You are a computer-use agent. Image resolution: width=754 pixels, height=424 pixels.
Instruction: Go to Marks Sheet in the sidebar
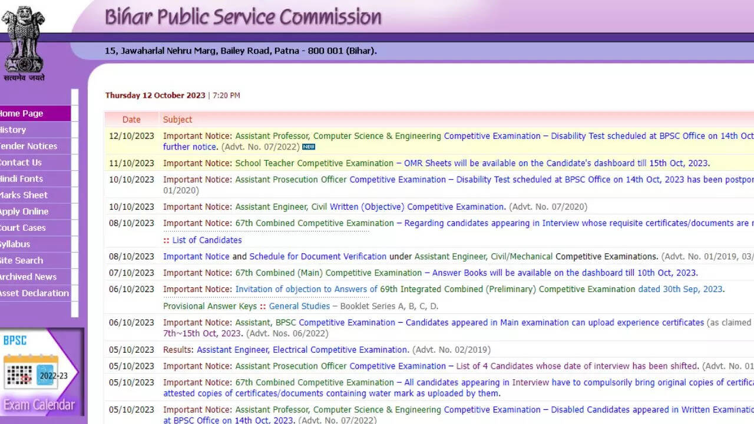click(x=25, y=195)
